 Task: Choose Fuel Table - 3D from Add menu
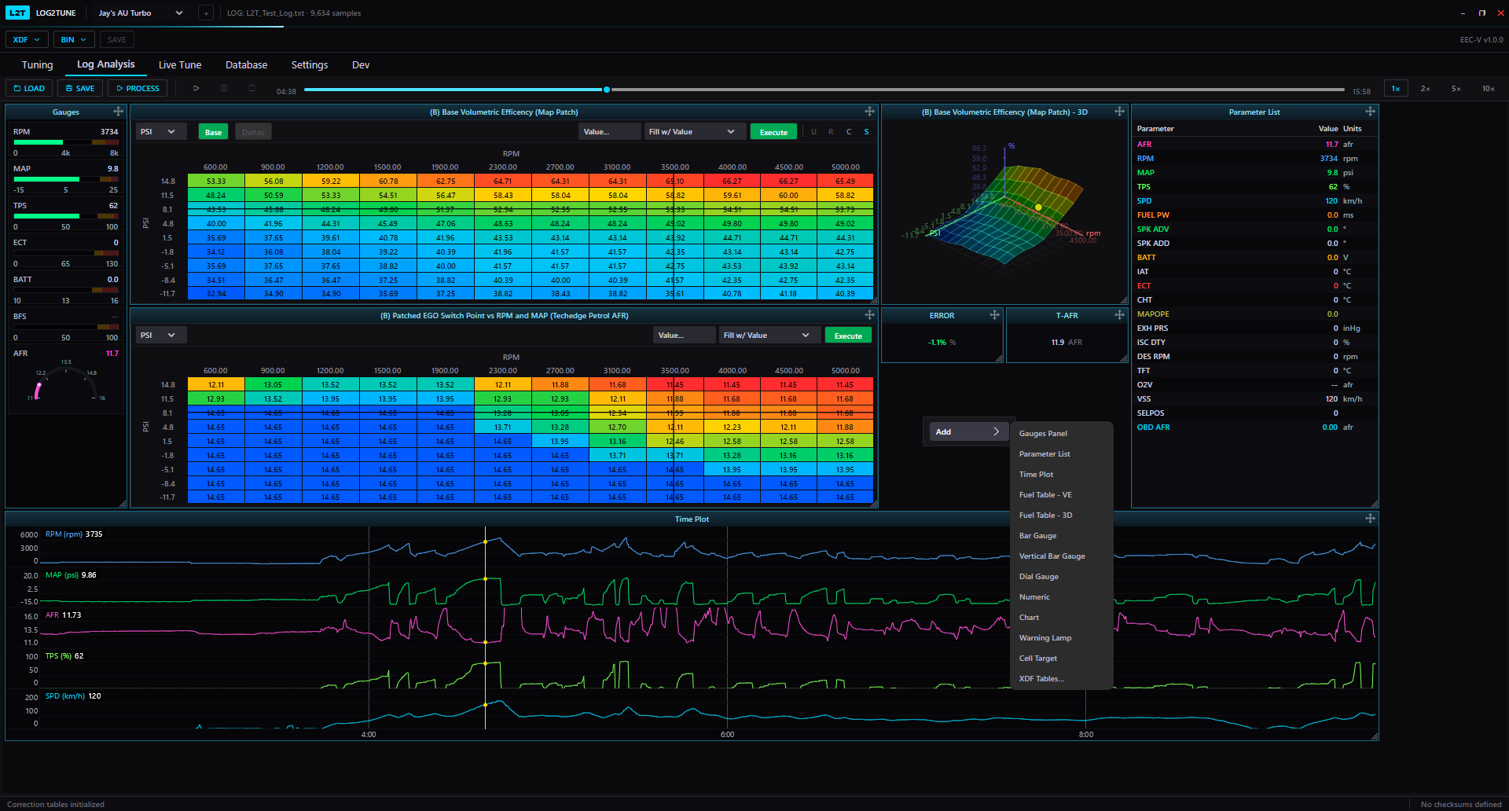pyautogui.click(x=1061, y=515)
